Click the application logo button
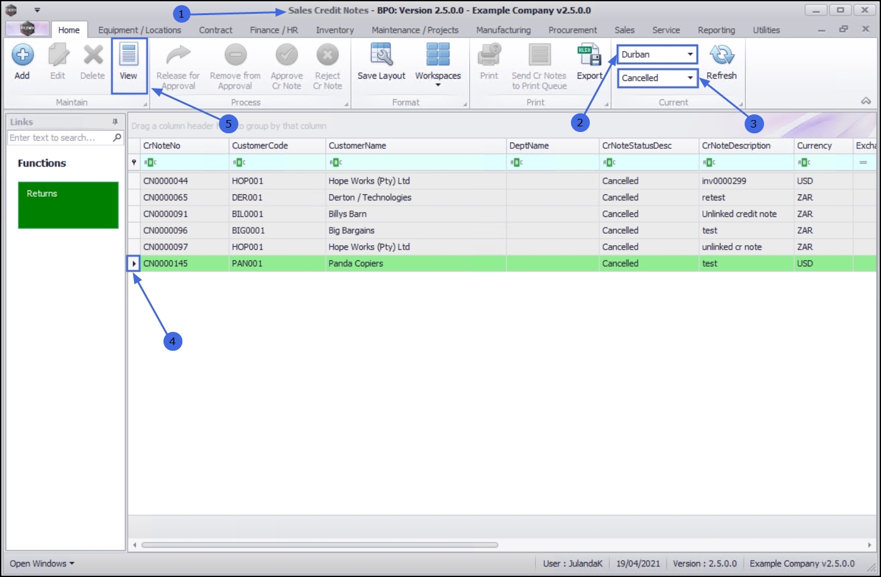The image size is (881, 577). click(x=27, y=29)
